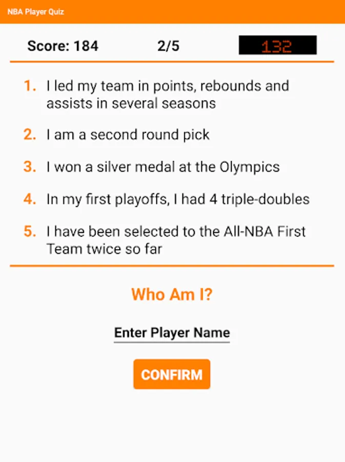
Task: Click the orange number 3 marker
Action: point(30,167)
